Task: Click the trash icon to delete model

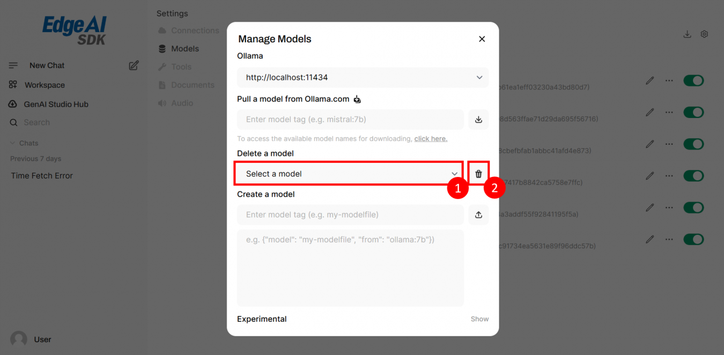Action: tap(478, 174)
